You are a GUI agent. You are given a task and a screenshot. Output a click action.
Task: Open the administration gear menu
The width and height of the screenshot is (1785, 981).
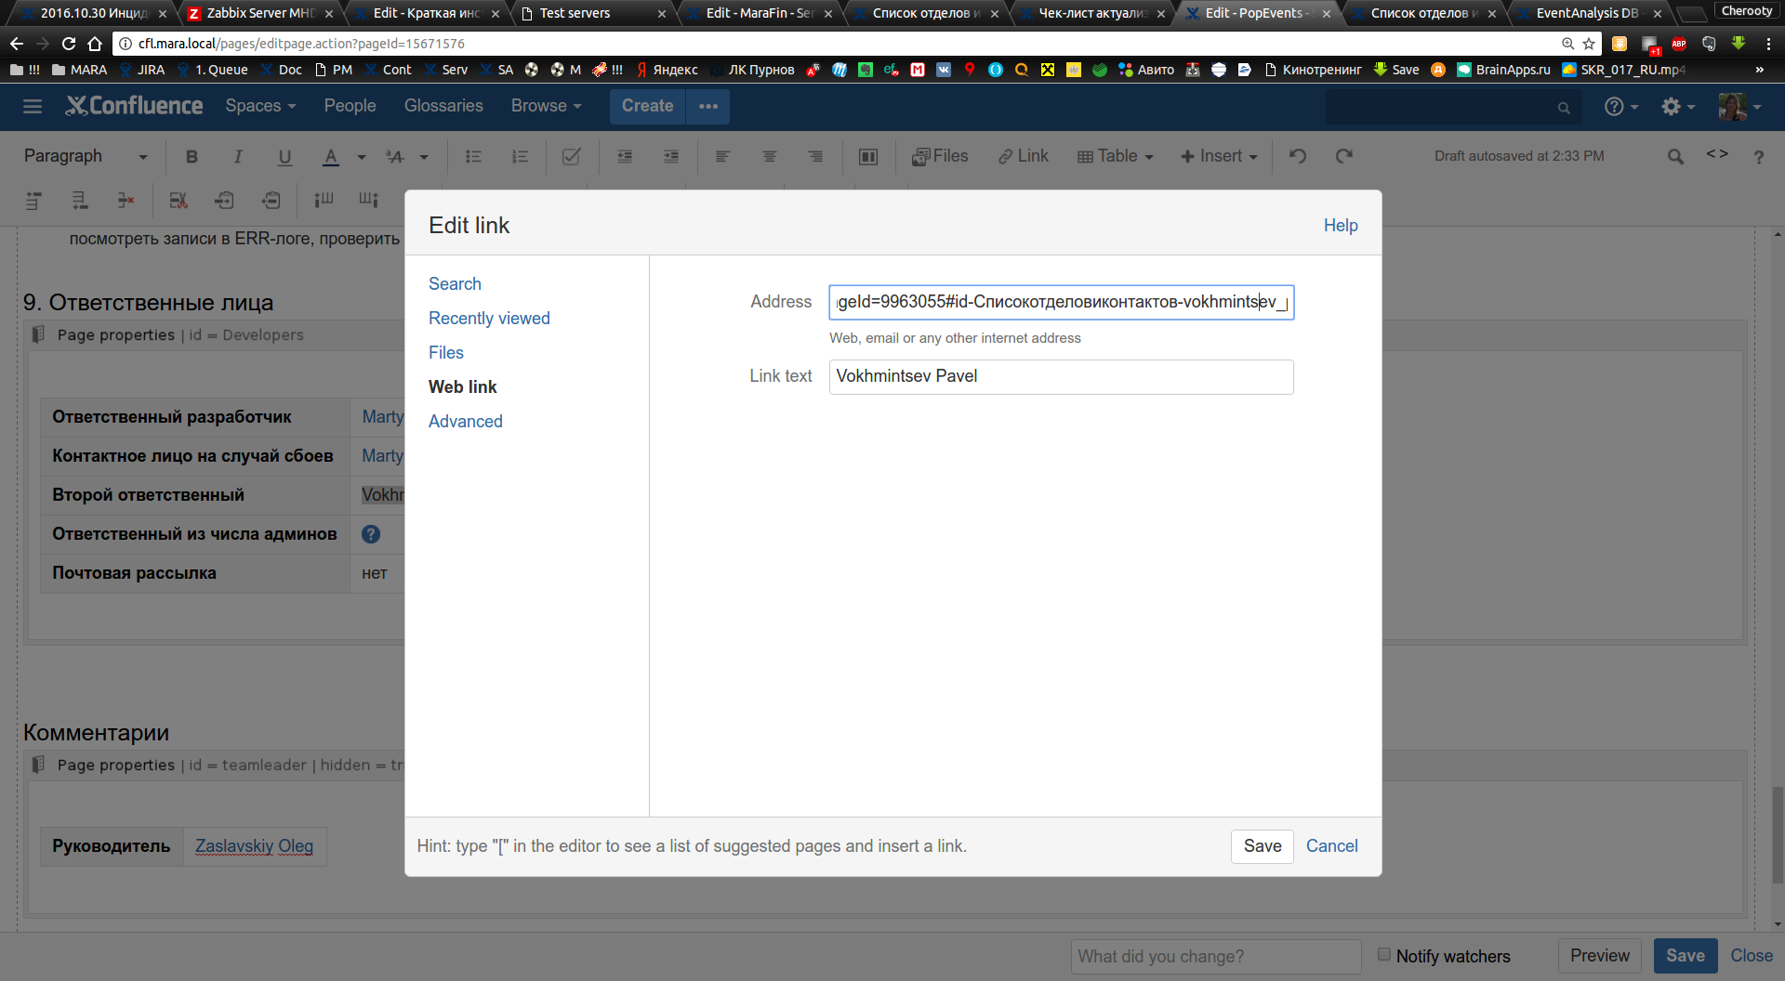1678,107
